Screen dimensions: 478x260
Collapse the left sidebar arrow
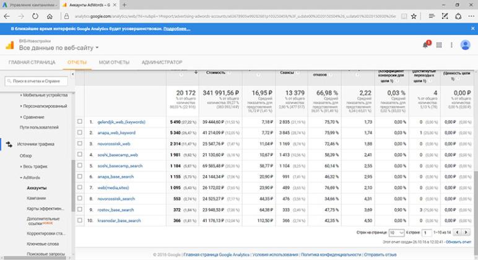pos(72,74)
